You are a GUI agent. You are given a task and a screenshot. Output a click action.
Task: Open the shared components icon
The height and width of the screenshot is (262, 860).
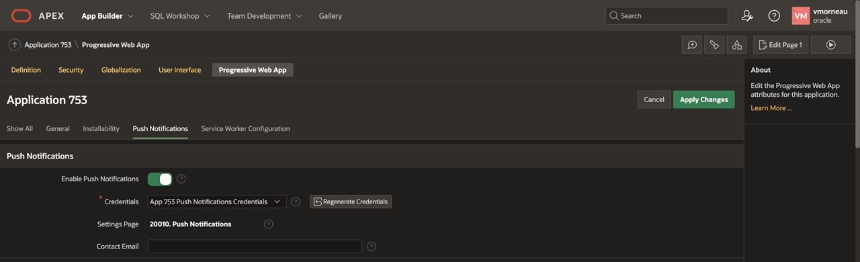coord(737,45)
